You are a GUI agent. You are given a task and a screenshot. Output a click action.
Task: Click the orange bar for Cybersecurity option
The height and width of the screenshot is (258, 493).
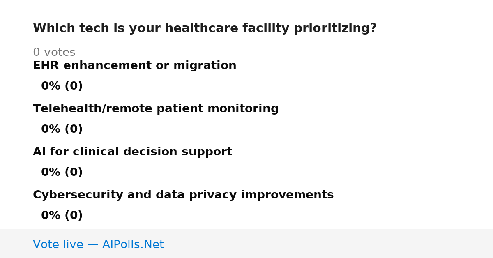coord(33,216)
